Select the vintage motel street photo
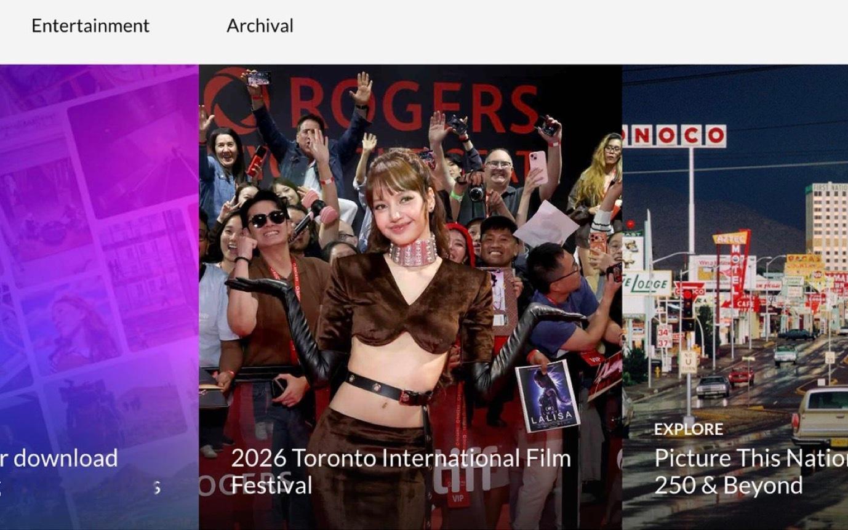Viewport: 848px width, 530px height. click(735, 297)
